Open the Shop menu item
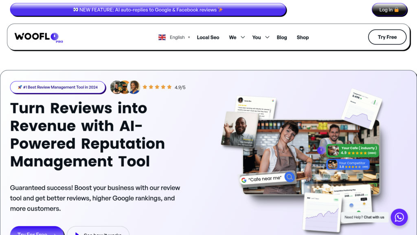Viewport: 417px width, 235px height. [x=303, y=38]
